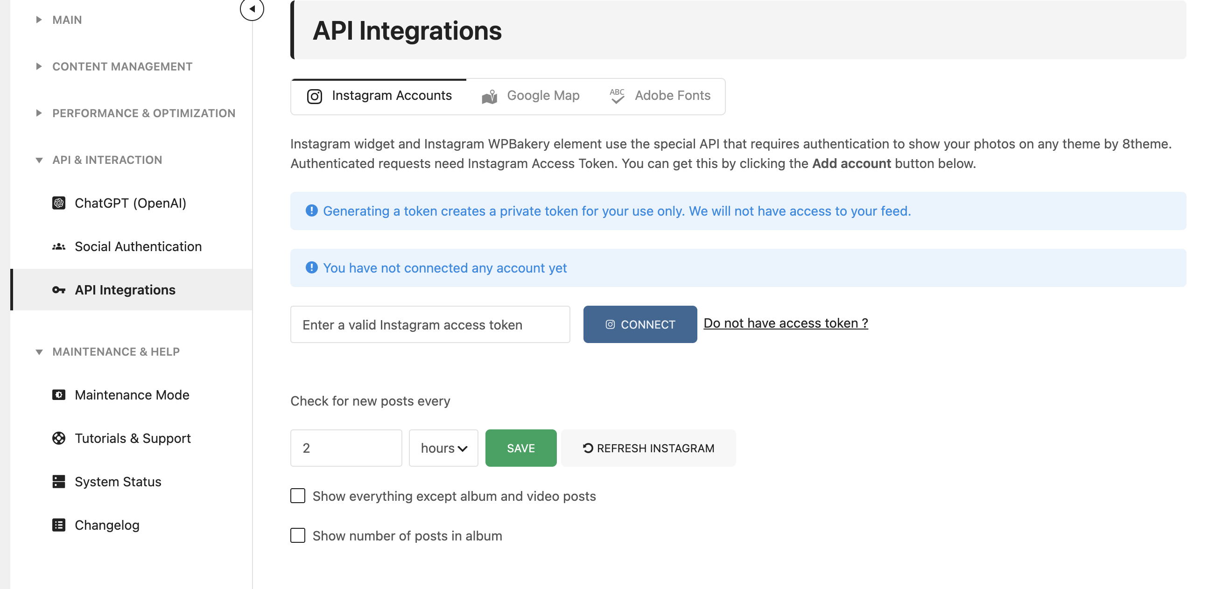This screenshot has height=589, width=1208.
Task: Click the API Integrations key icon
Action: click(59, 290)
